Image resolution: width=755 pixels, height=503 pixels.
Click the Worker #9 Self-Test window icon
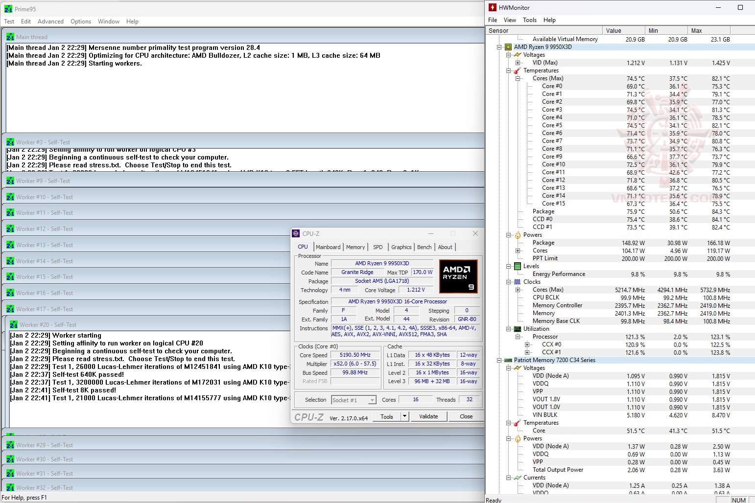[x=10, y=181]
